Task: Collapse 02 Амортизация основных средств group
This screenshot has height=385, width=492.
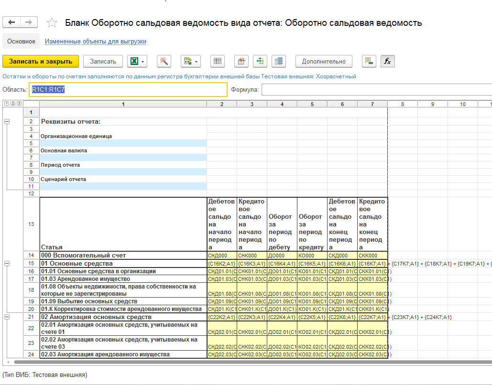Action: click(7, 317)
